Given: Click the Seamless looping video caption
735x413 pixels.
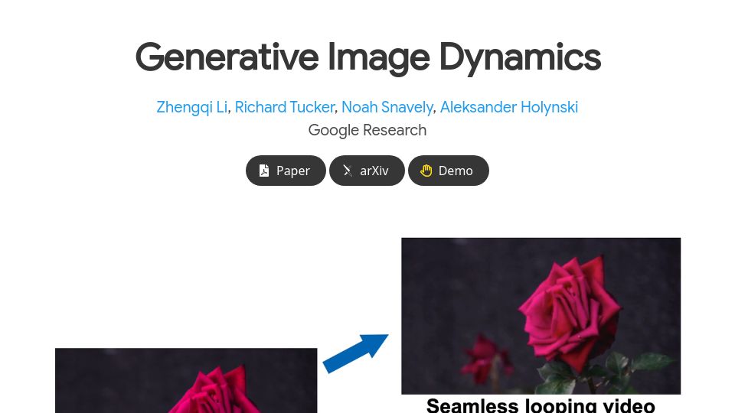Looking at the screenshot, I should coord(541,405).
